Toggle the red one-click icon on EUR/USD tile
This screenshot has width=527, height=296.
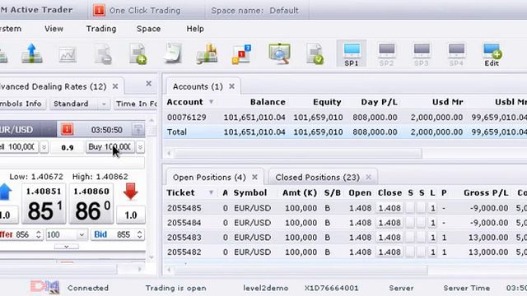68,129
